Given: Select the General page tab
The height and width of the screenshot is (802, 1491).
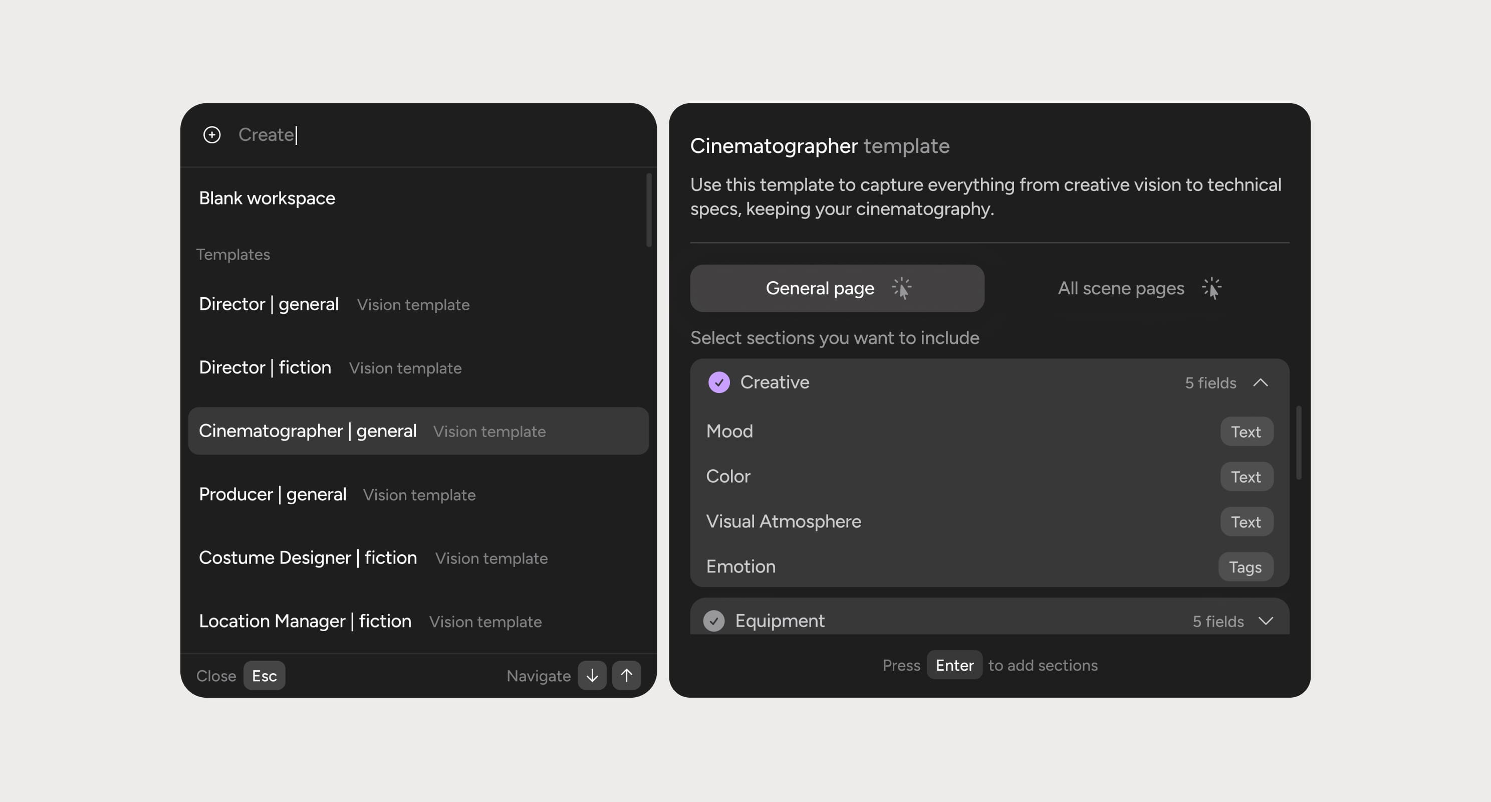Looking at the screenshot, I should [x=820, y=288].
